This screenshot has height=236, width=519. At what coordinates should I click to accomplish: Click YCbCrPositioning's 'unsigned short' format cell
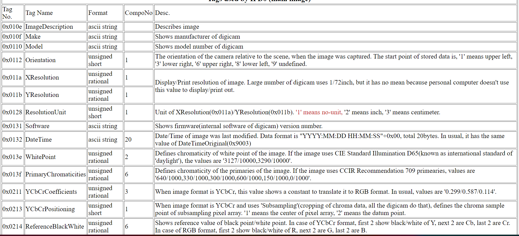pos(105,209)
